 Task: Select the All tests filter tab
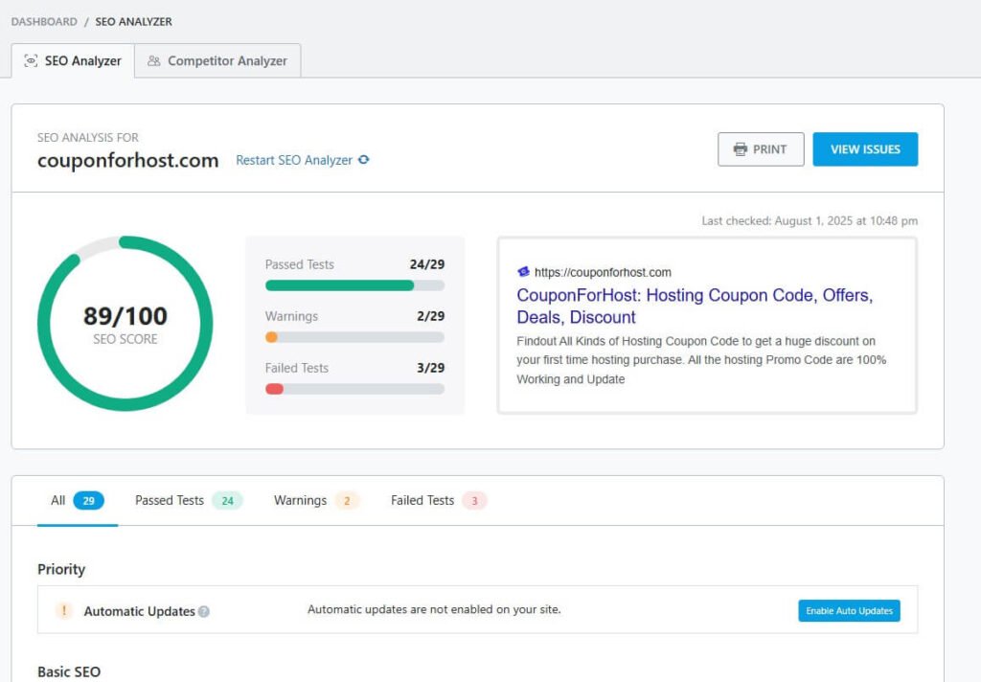78,501
